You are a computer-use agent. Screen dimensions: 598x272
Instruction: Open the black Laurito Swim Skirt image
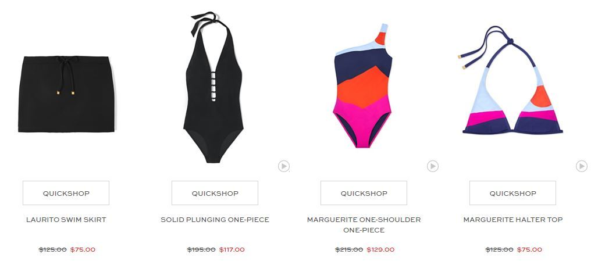point(66,94)
